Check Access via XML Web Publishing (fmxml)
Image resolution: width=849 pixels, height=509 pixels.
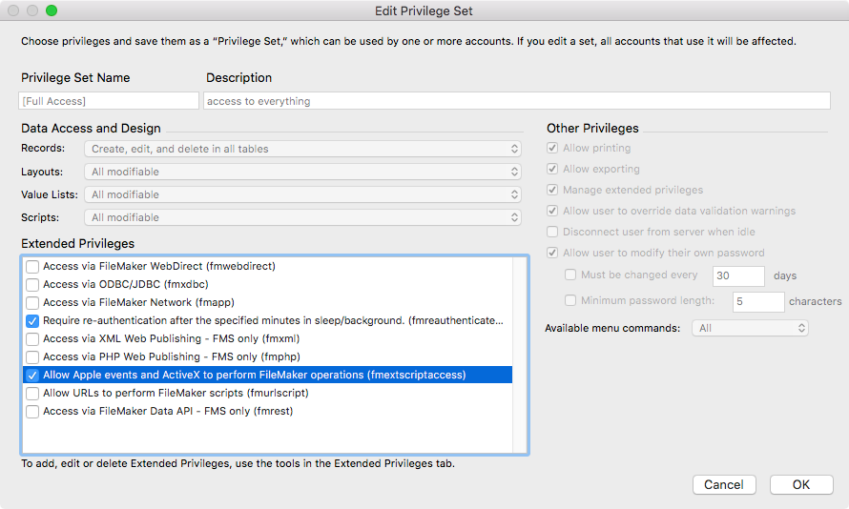[x=32, y=339]
